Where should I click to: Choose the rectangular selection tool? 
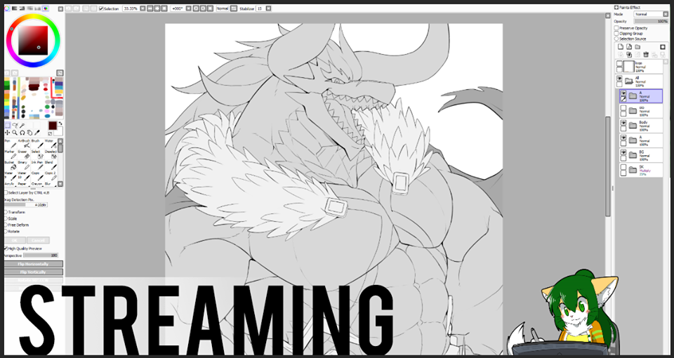(x=8, y=125)
